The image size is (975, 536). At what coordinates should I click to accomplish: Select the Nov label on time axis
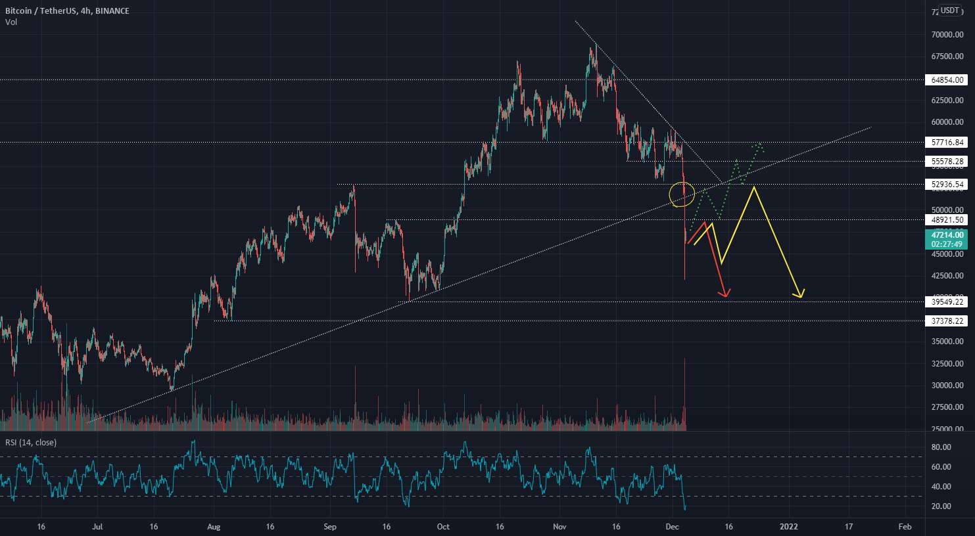(559, 527)
